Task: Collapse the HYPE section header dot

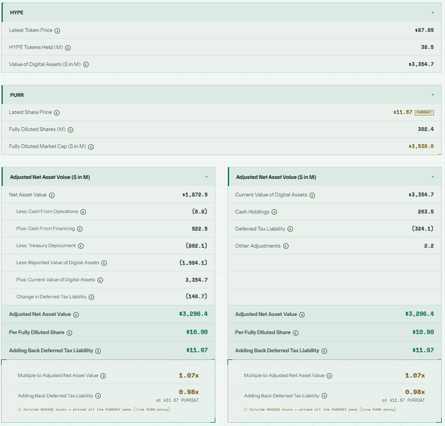Action: [x=433, y=12]
